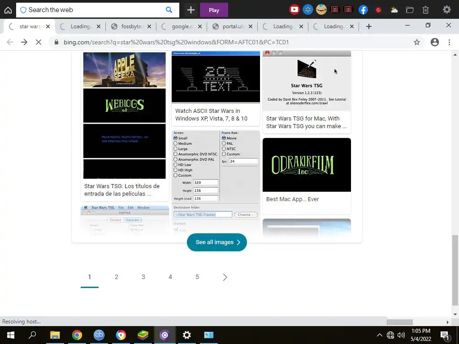Image resolution: width=459 pixels, height=344 pixels.
Task: Open Watch ASCII Star Wars in Windows result
Action: coord(212,115)
